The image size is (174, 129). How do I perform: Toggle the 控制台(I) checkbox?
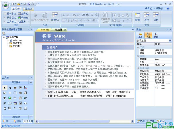click(5, 14)
